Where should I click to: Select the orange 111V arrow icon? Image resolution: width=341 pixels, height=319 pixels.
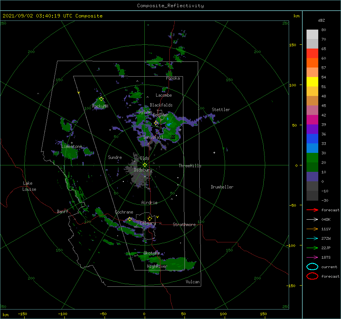tap(312, 229)
